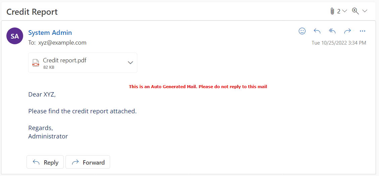The height and width of the screenshot is (176, 379).
Task: Click the emoji reaction smiley icon
Action: point(302,31)
